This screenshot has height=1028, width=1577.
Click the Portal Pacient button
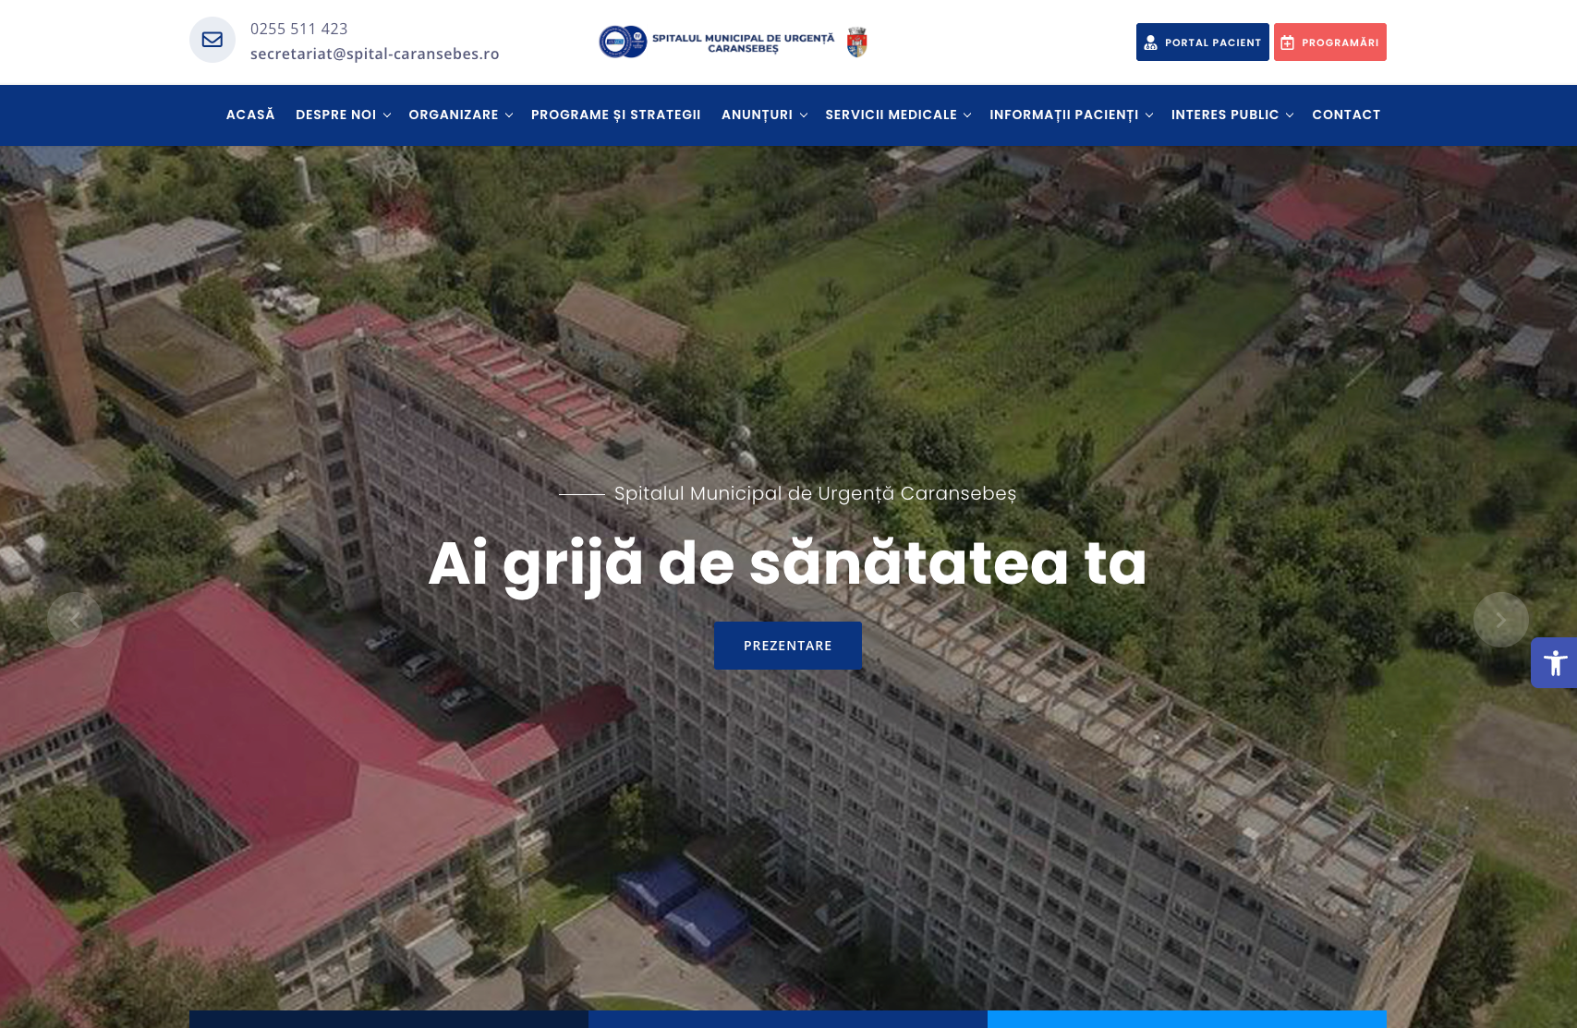tap(1203, 42)
